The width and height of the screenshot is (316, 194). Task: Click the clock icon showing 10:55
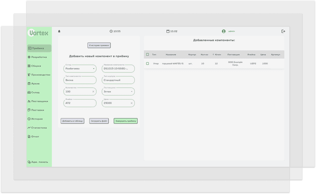(111, 31)
